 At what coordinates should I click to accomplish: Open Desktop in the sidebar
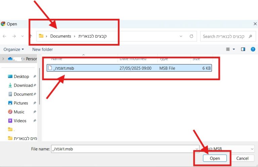pos(21,77)
